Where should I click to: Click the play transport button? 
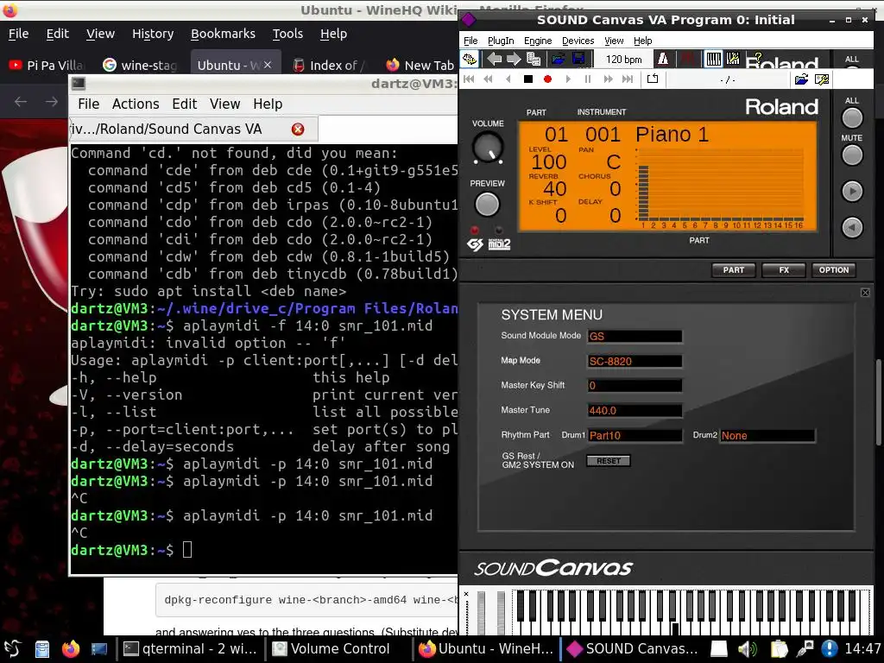[568, 79]
